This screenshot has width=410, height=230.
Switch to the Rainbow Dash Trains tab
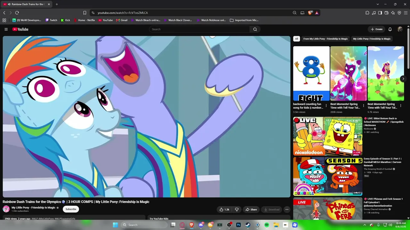(x=27, y=4)
